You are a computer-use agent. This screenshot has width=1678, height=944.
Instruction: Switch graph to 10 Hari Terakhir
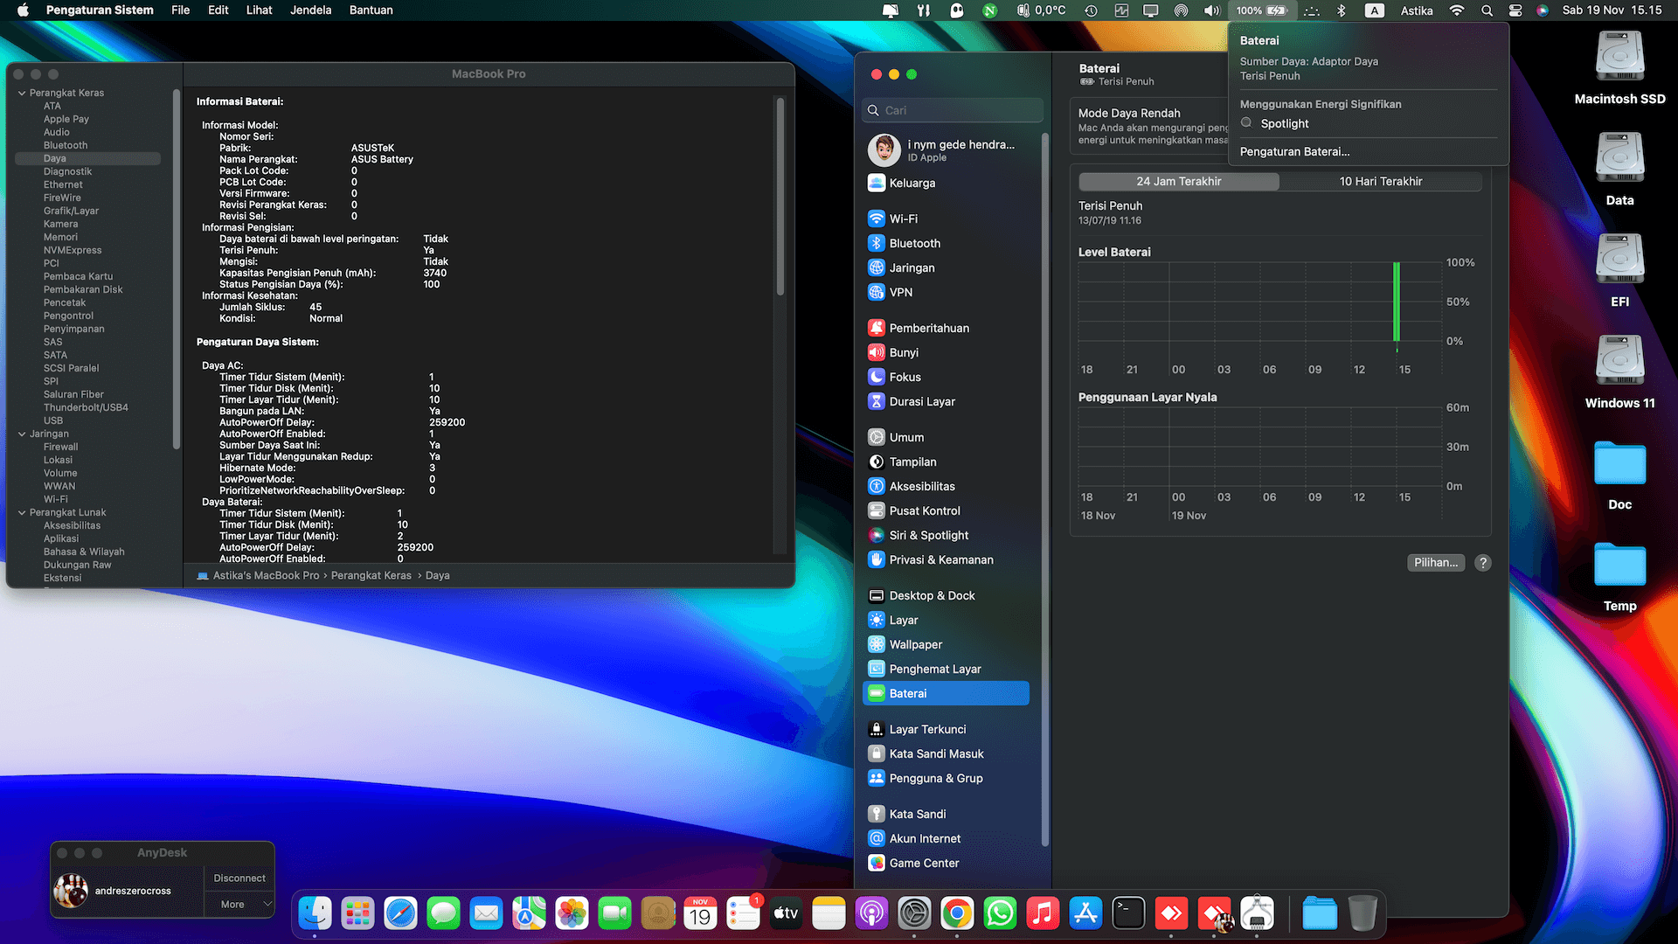[1381, 181]
